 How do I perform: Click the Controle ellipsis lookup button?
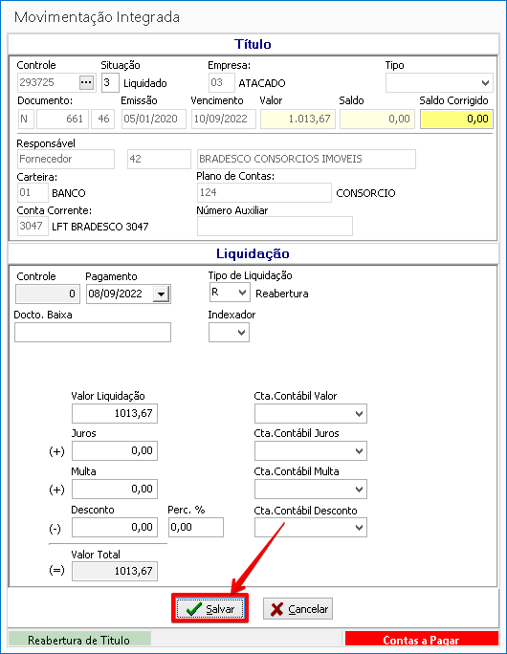click(86, 82)
